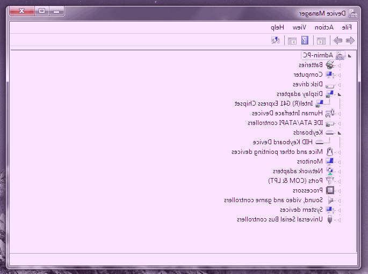The width and height of the screenshot is (368, 274).
Task: Click the Forward arrow in the toolbar
Action: coord(338,40)
